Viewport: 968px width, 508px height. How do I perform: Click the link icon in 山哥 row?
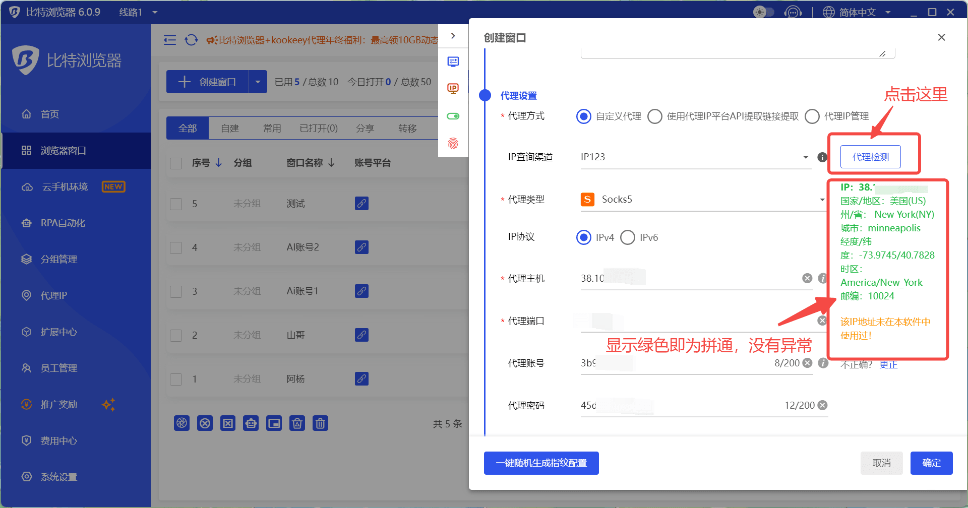tap(361, 335)
